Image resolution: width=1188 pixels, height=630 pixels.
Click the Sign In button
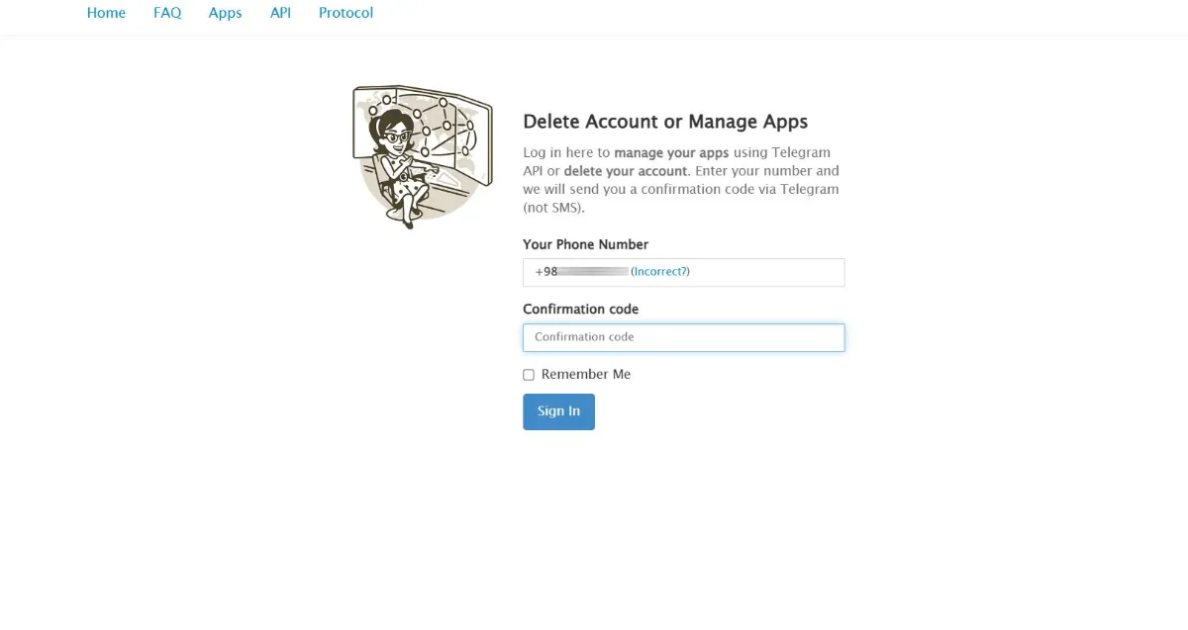558,411
